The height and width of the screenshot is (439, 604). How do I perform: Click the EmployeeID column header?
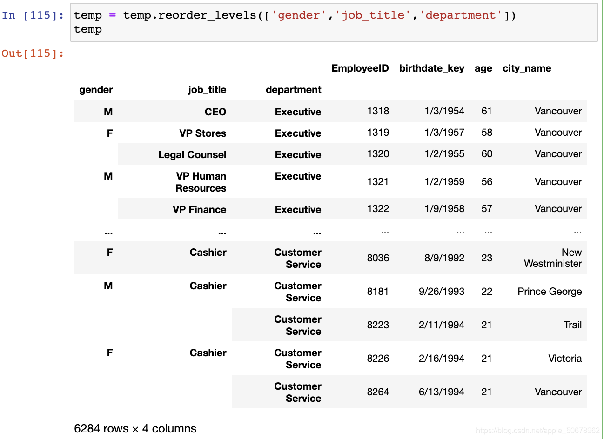(360, 68)
